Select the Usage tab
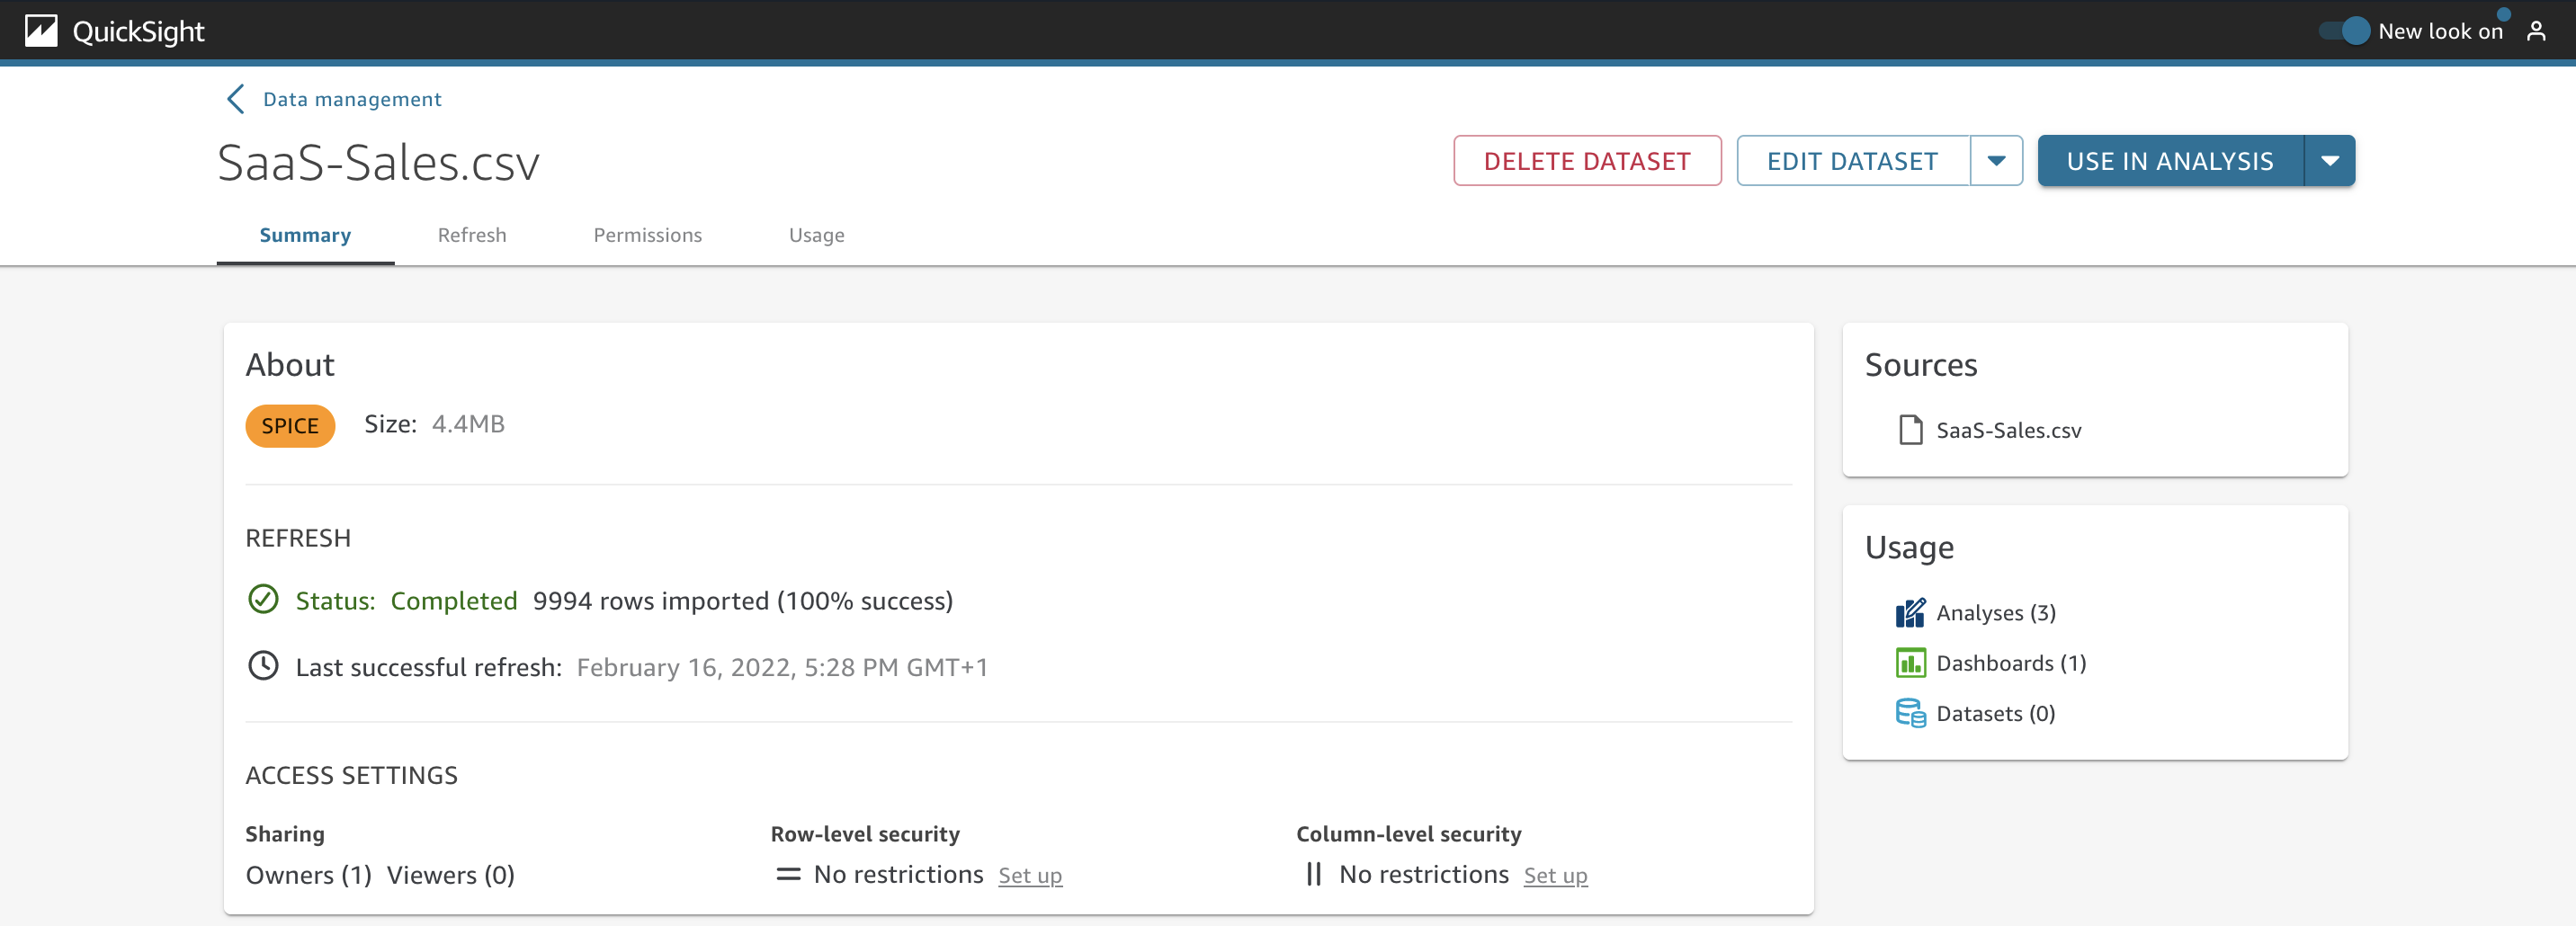This screenshot has height=926, width=2576. (816, 235)
